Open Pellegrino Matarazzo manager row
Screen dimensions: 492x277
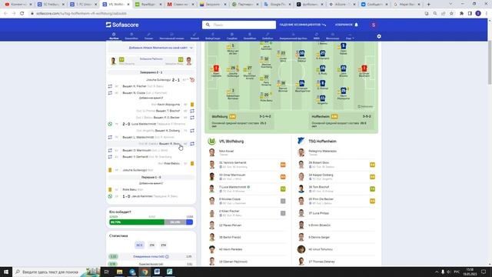click(337, 152)
